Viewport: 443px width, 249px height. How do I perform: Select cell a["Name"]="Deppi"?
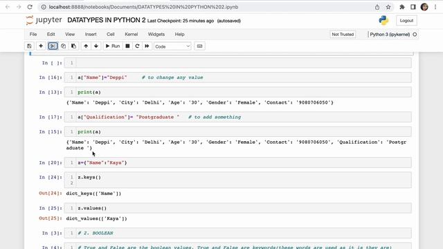point(237,77)
